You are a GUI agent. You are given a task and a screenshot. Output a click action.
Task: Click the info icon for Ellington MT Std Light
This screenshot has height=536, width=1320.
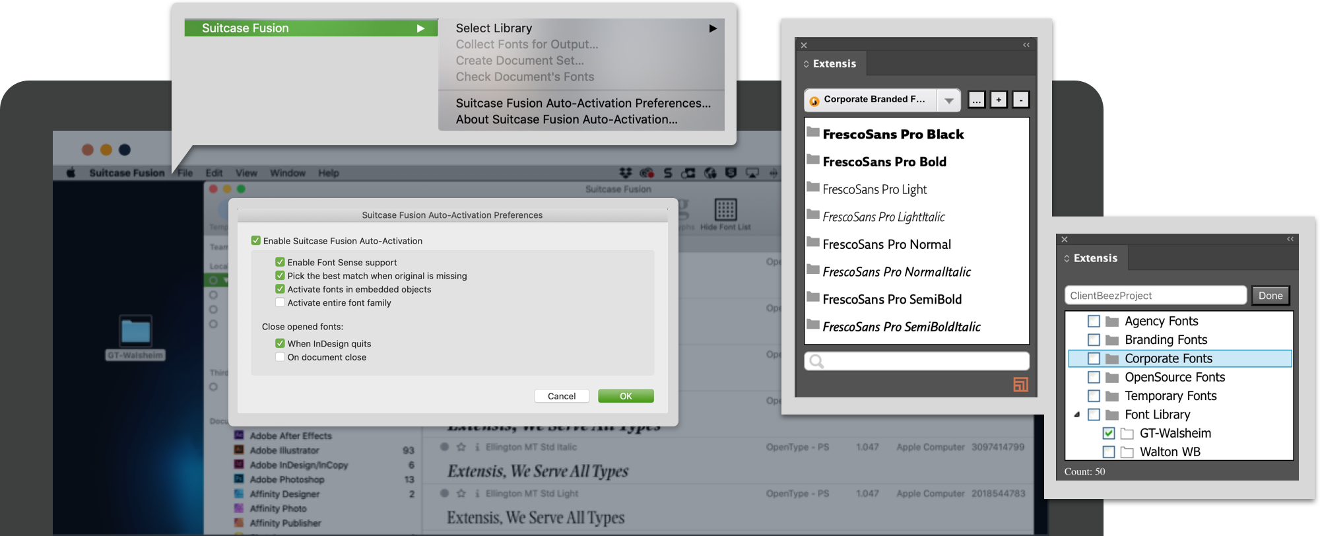(477, 493)
